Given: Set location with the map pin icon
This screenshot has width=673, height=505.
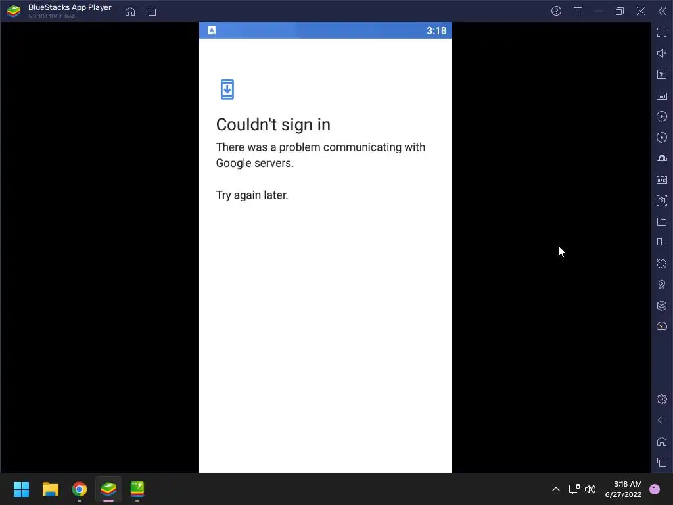Looking at the screenshot, I should click(662, 285).
